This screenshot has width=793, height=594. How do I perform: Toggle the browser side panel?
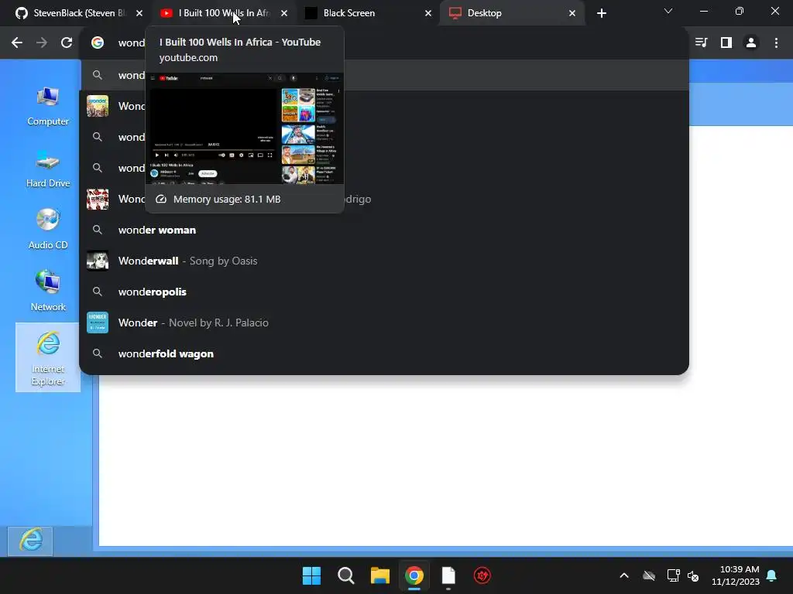coord(726,43)
